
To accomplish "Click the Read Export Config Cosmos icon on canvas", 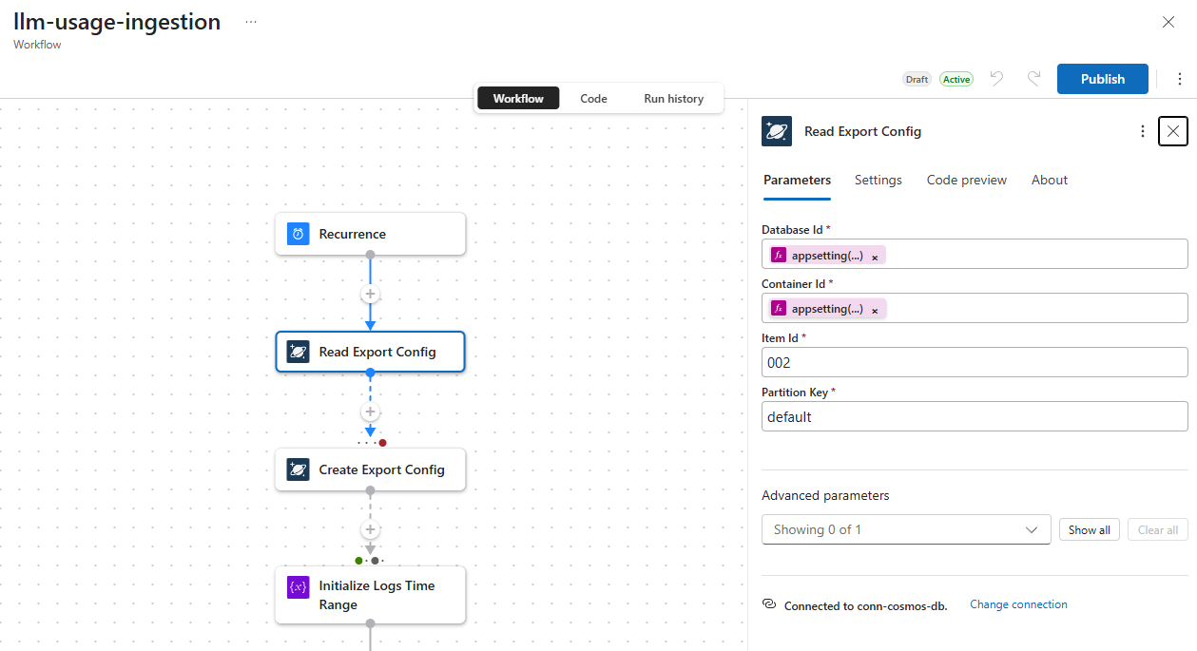I will click(299, 352).
